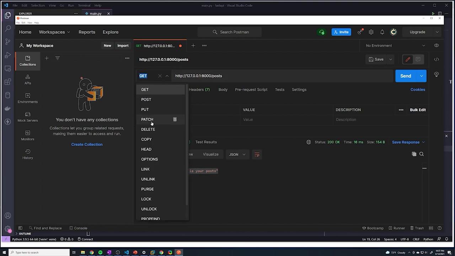The width and height of the screenshot is (455, 256).
Task: Collapse the HTTP method dropdown
Action: pyautogui.click(x=167, y=76)
